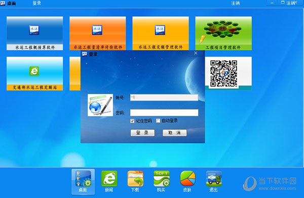This screenshot has height=198, width=304.
Task: Minimize the main window
Action: pos(272,3)
